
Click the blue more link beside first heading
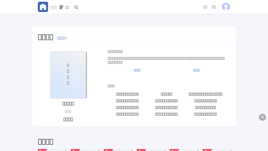tap(62, 38)
